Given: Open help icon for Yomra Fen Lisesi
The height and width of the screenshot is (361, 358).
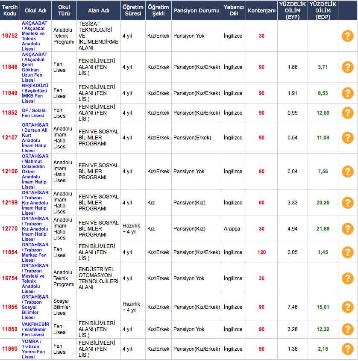Looking at the screenshot, I should pos(347,349).
